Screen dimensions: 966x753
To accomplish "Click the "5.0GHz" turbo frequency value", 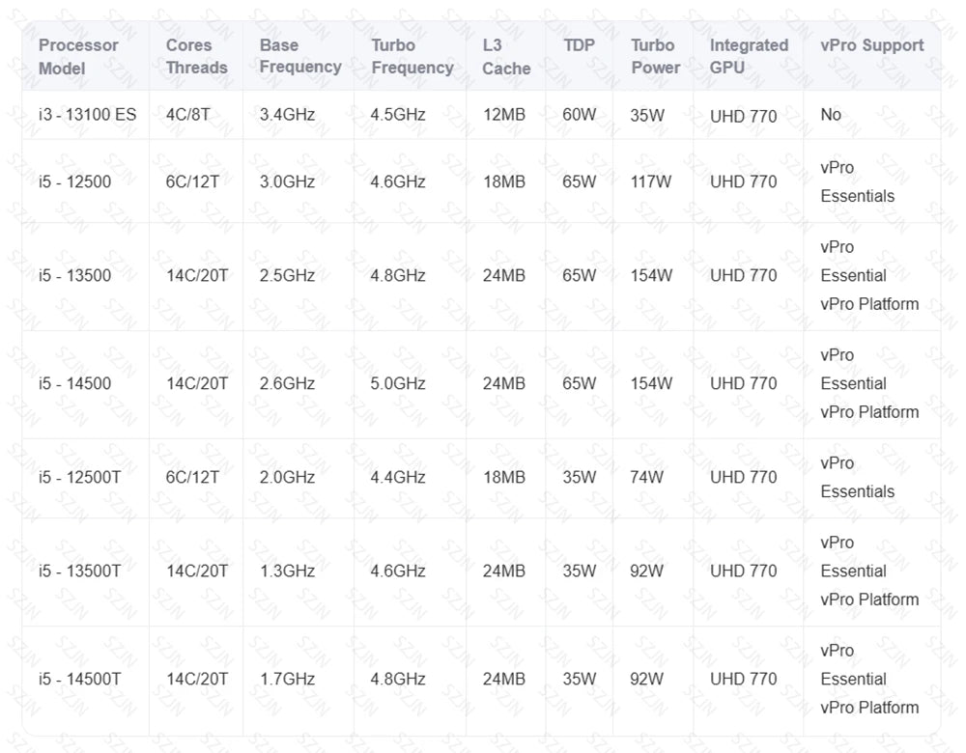I will (x=398, y=383).
